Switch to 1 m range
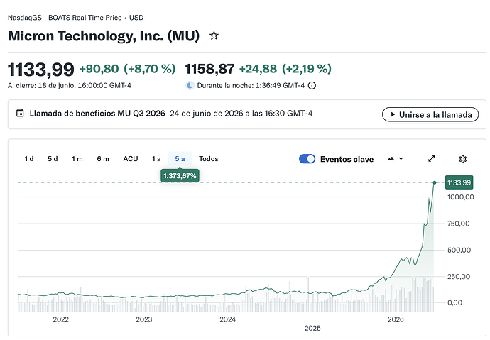 point(77,159)
